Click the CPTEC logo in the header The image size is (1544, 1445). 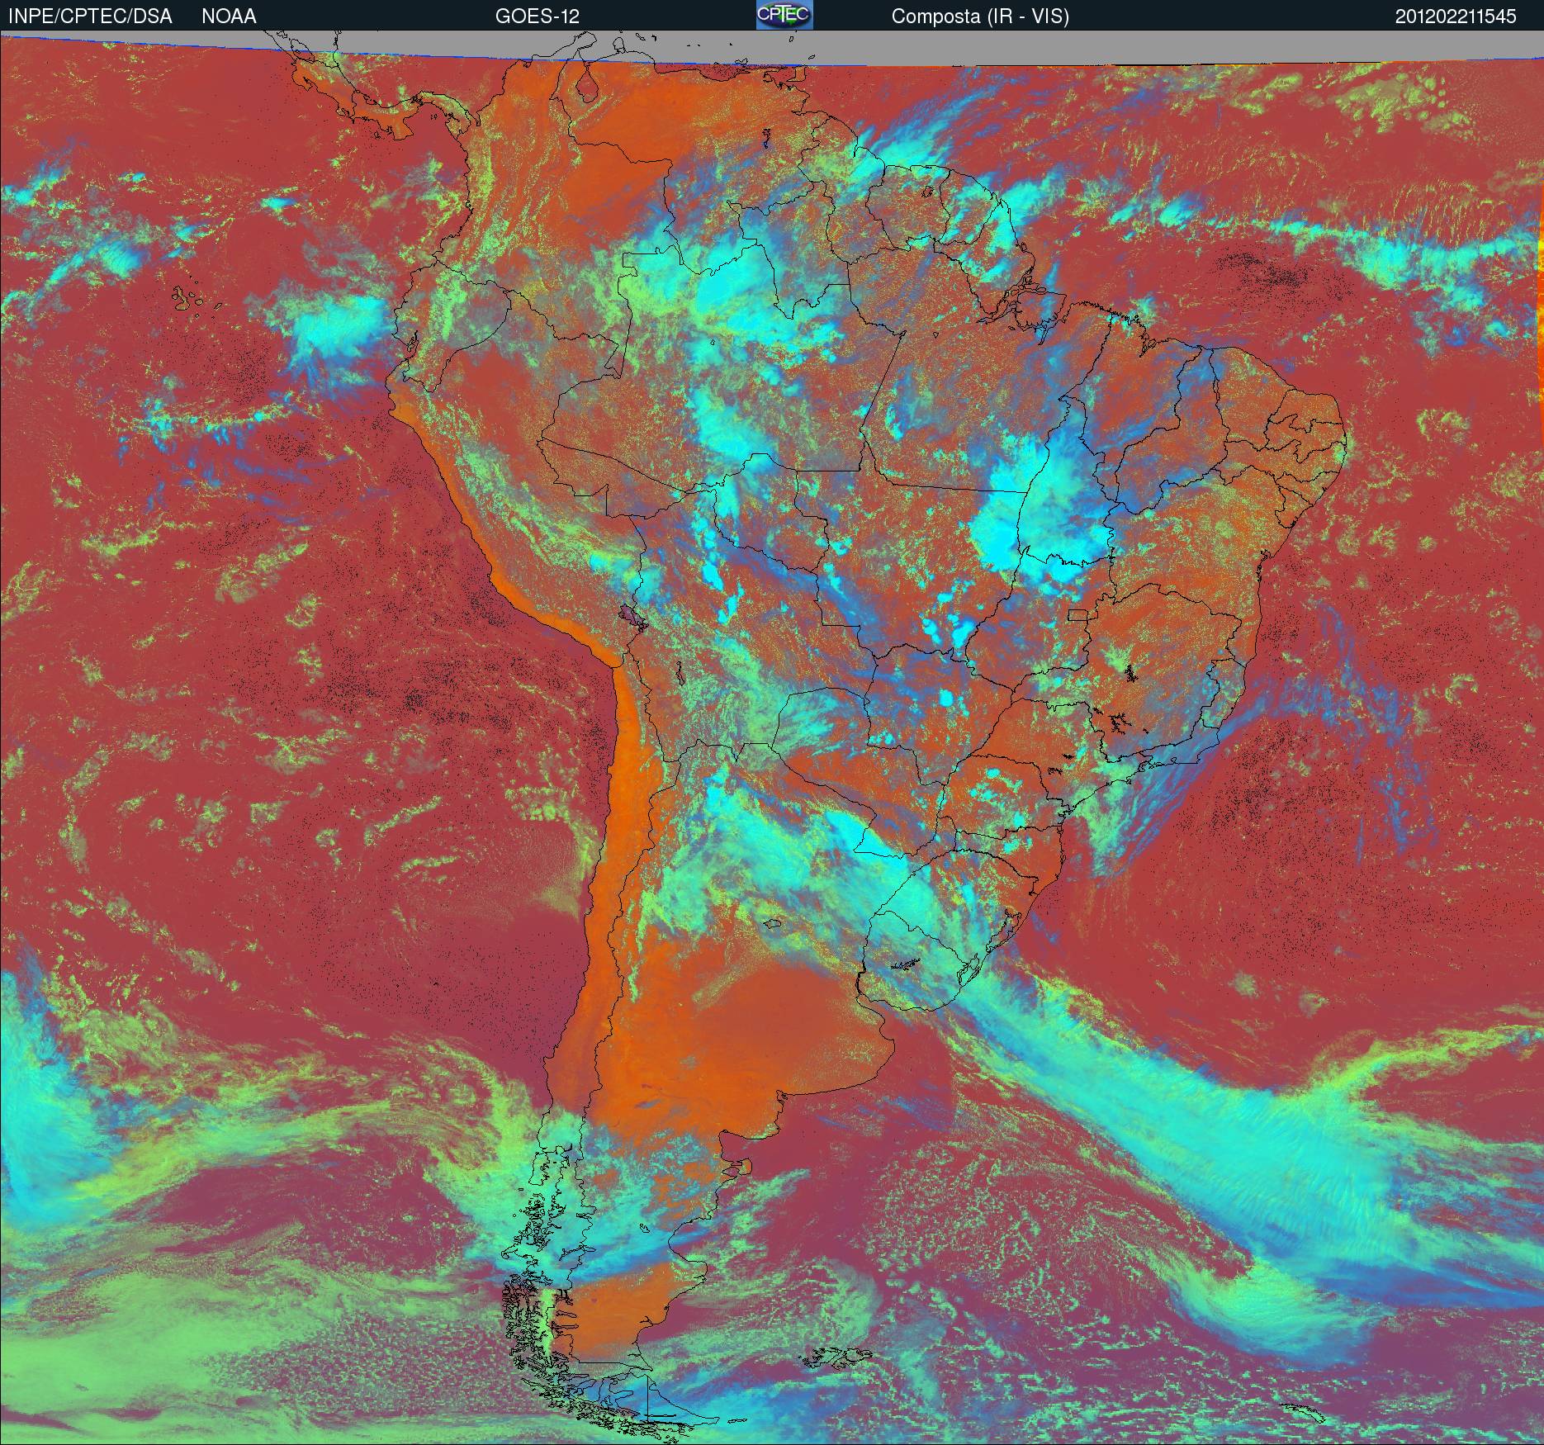point(784,15)
